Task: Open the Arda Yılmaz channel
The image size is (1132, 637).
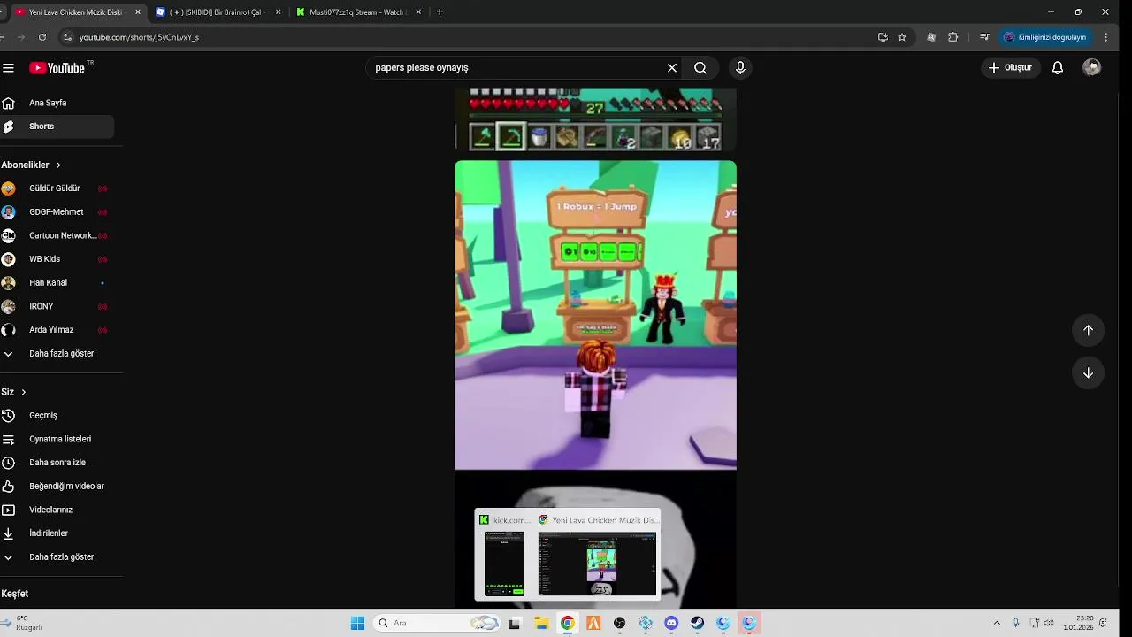Action: (x=57, y=330)
